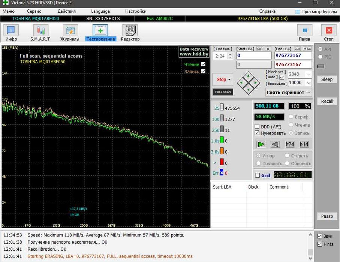The width and height of the screenshot is (340, 262).
Task: Click the Passp button
Action: click(327, 216)
